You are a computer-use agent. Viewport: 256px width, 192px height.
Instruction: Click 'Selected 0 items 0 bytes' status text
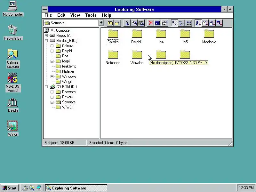[x=108, y=143]
